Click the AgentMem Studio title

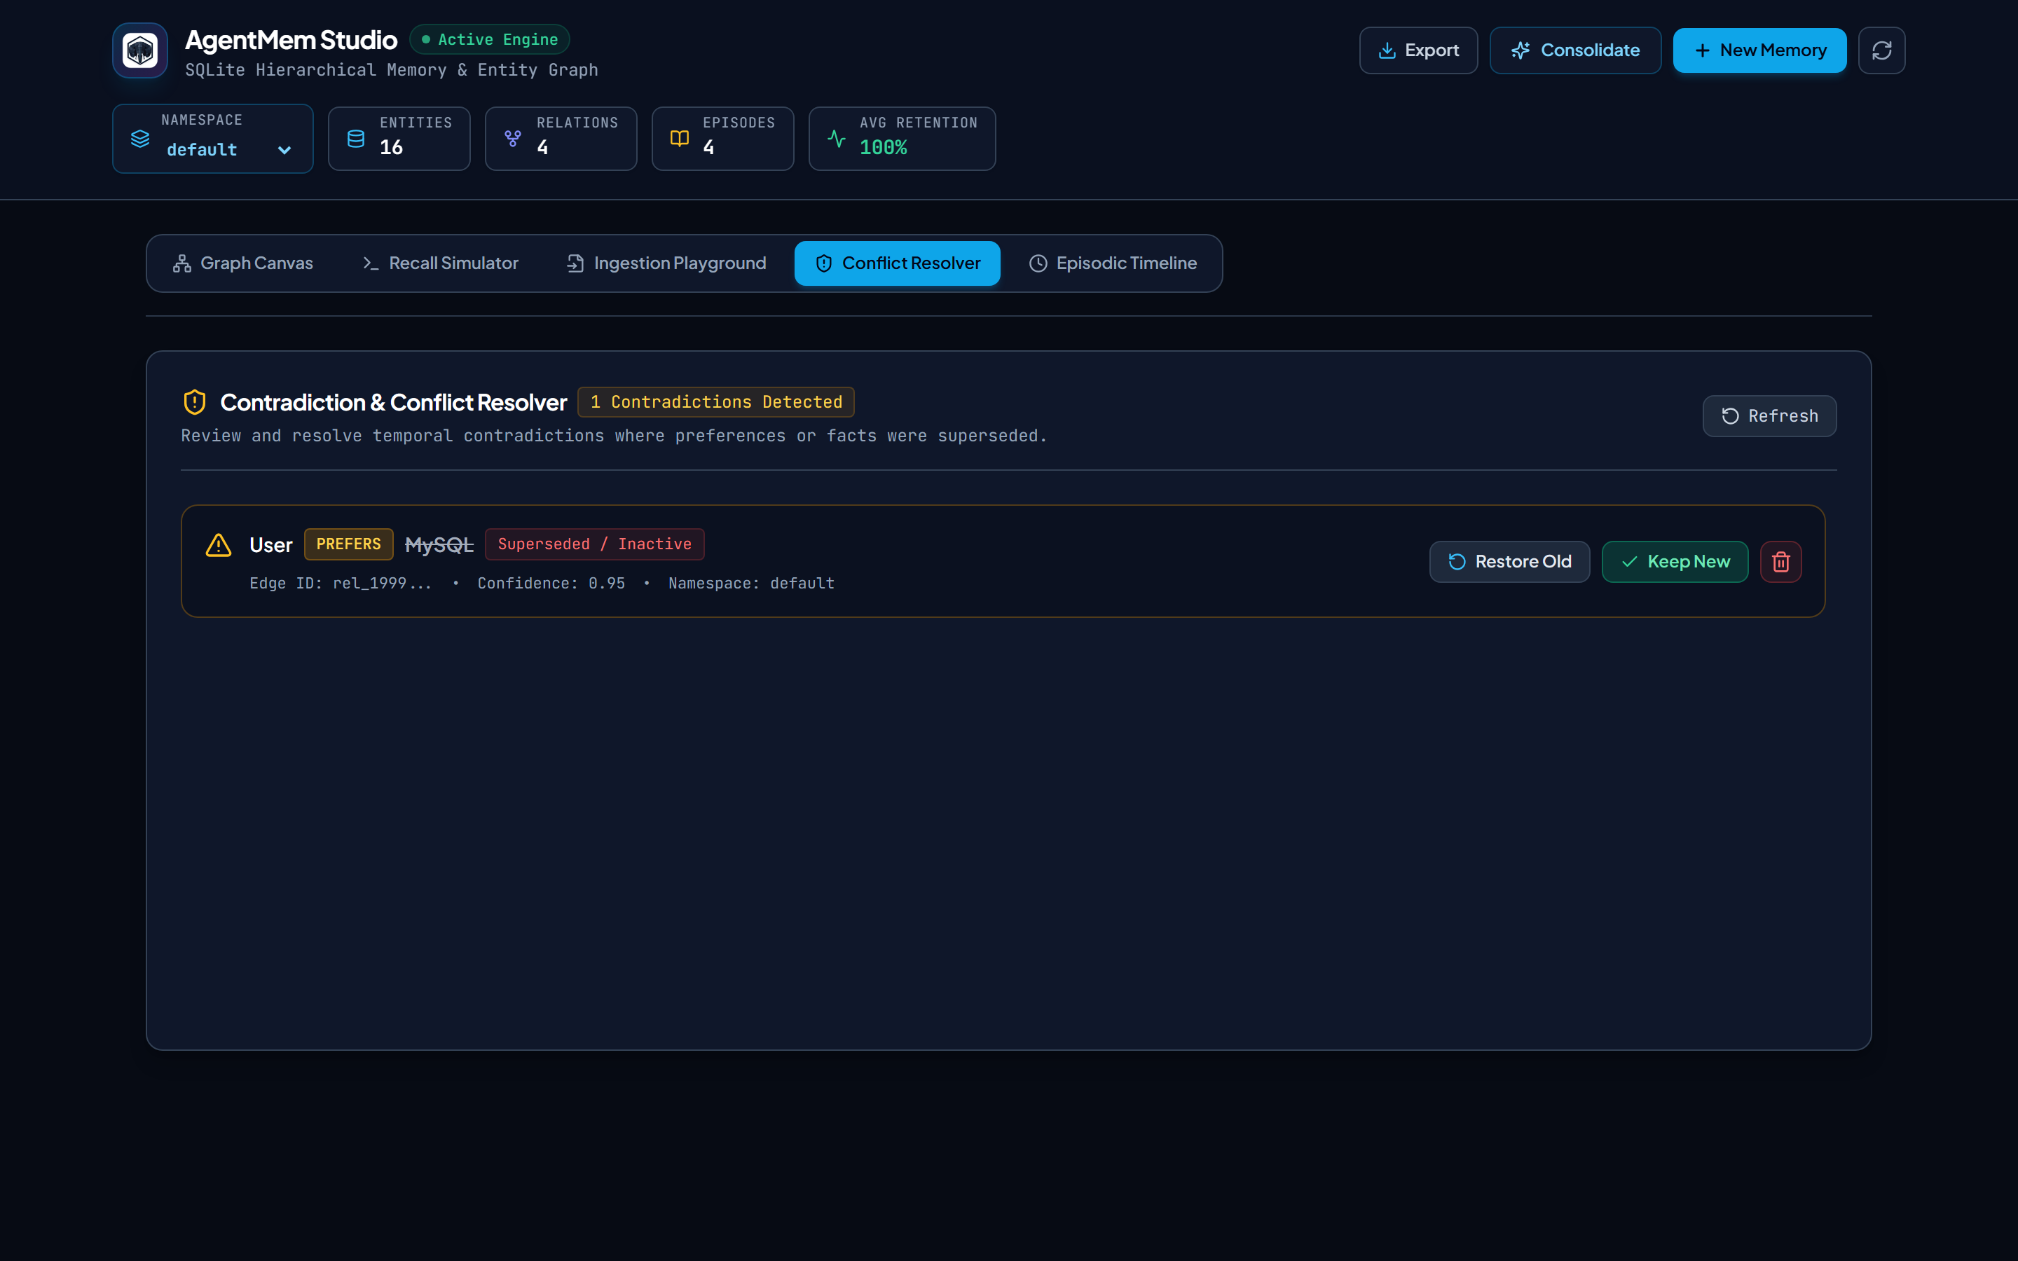291,39
